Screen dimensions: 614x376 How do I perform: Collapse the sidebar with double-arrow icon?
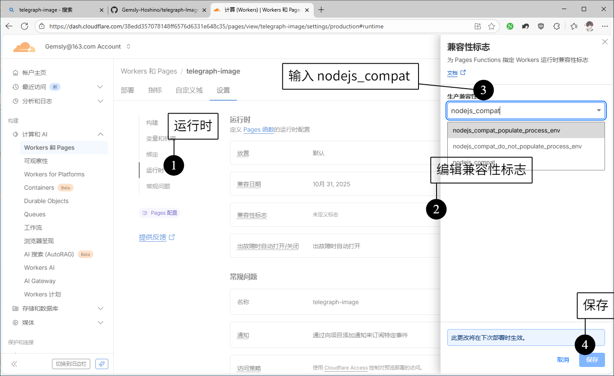click(14, 364)
